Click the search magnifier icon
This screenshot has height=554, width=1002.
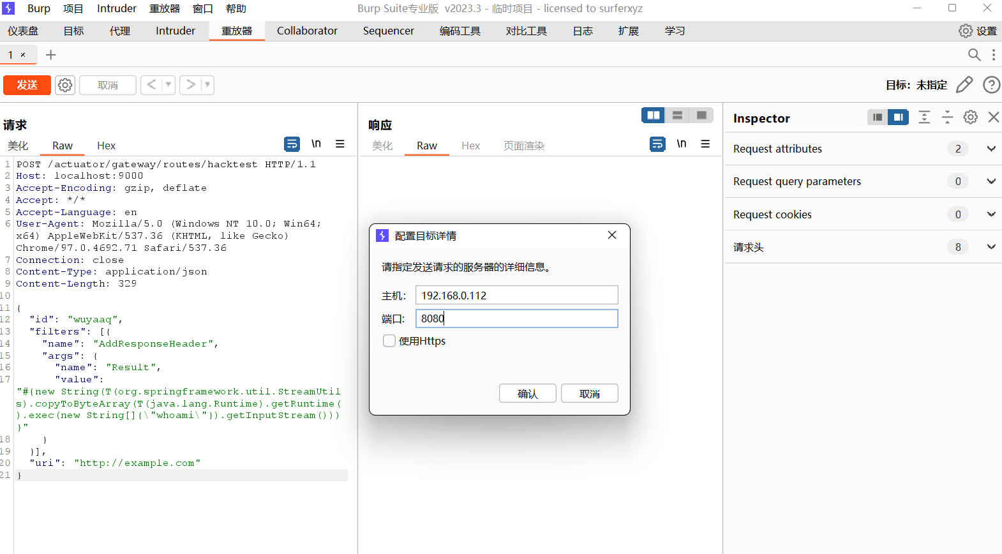974,55
